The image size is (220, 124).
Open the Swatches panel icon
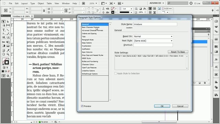[x=216, y=46]
